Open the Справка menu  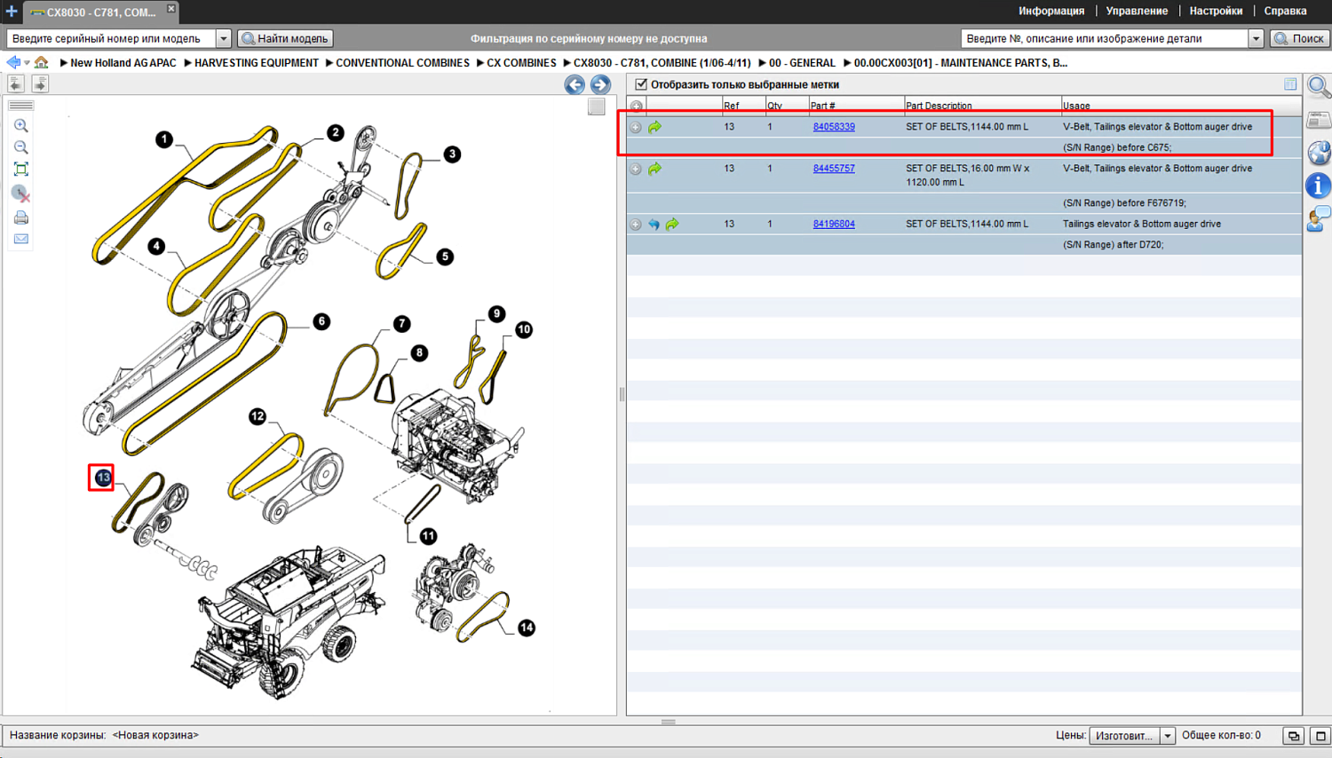point(1285,12)
